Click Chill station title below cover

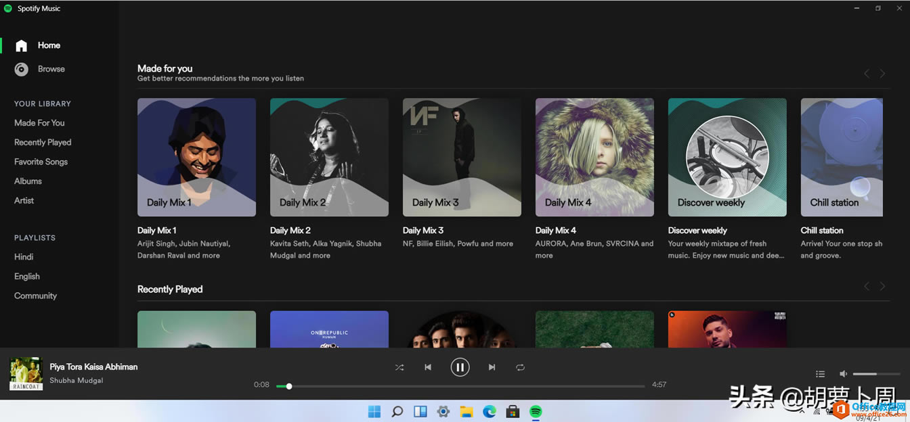[822, 231]
